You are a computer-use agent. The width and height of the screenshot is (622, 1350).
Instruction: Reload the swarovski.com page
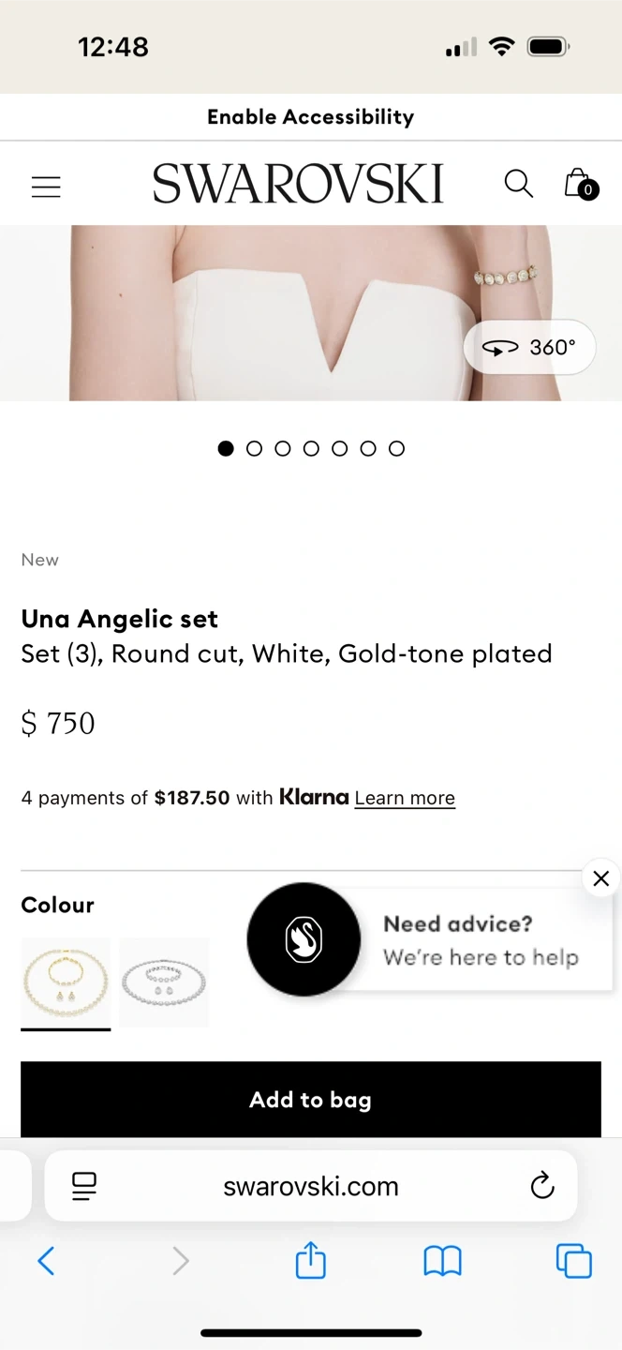click(x=542, y=1186)
